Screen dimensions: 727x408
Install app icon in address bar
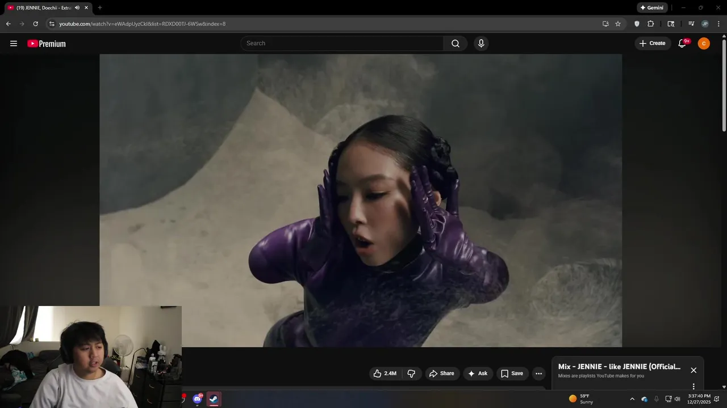click(605, 24)
